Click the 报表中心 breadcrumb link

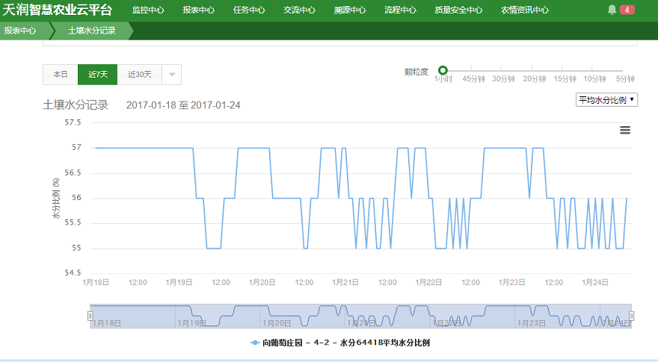(x=20, y=31)
